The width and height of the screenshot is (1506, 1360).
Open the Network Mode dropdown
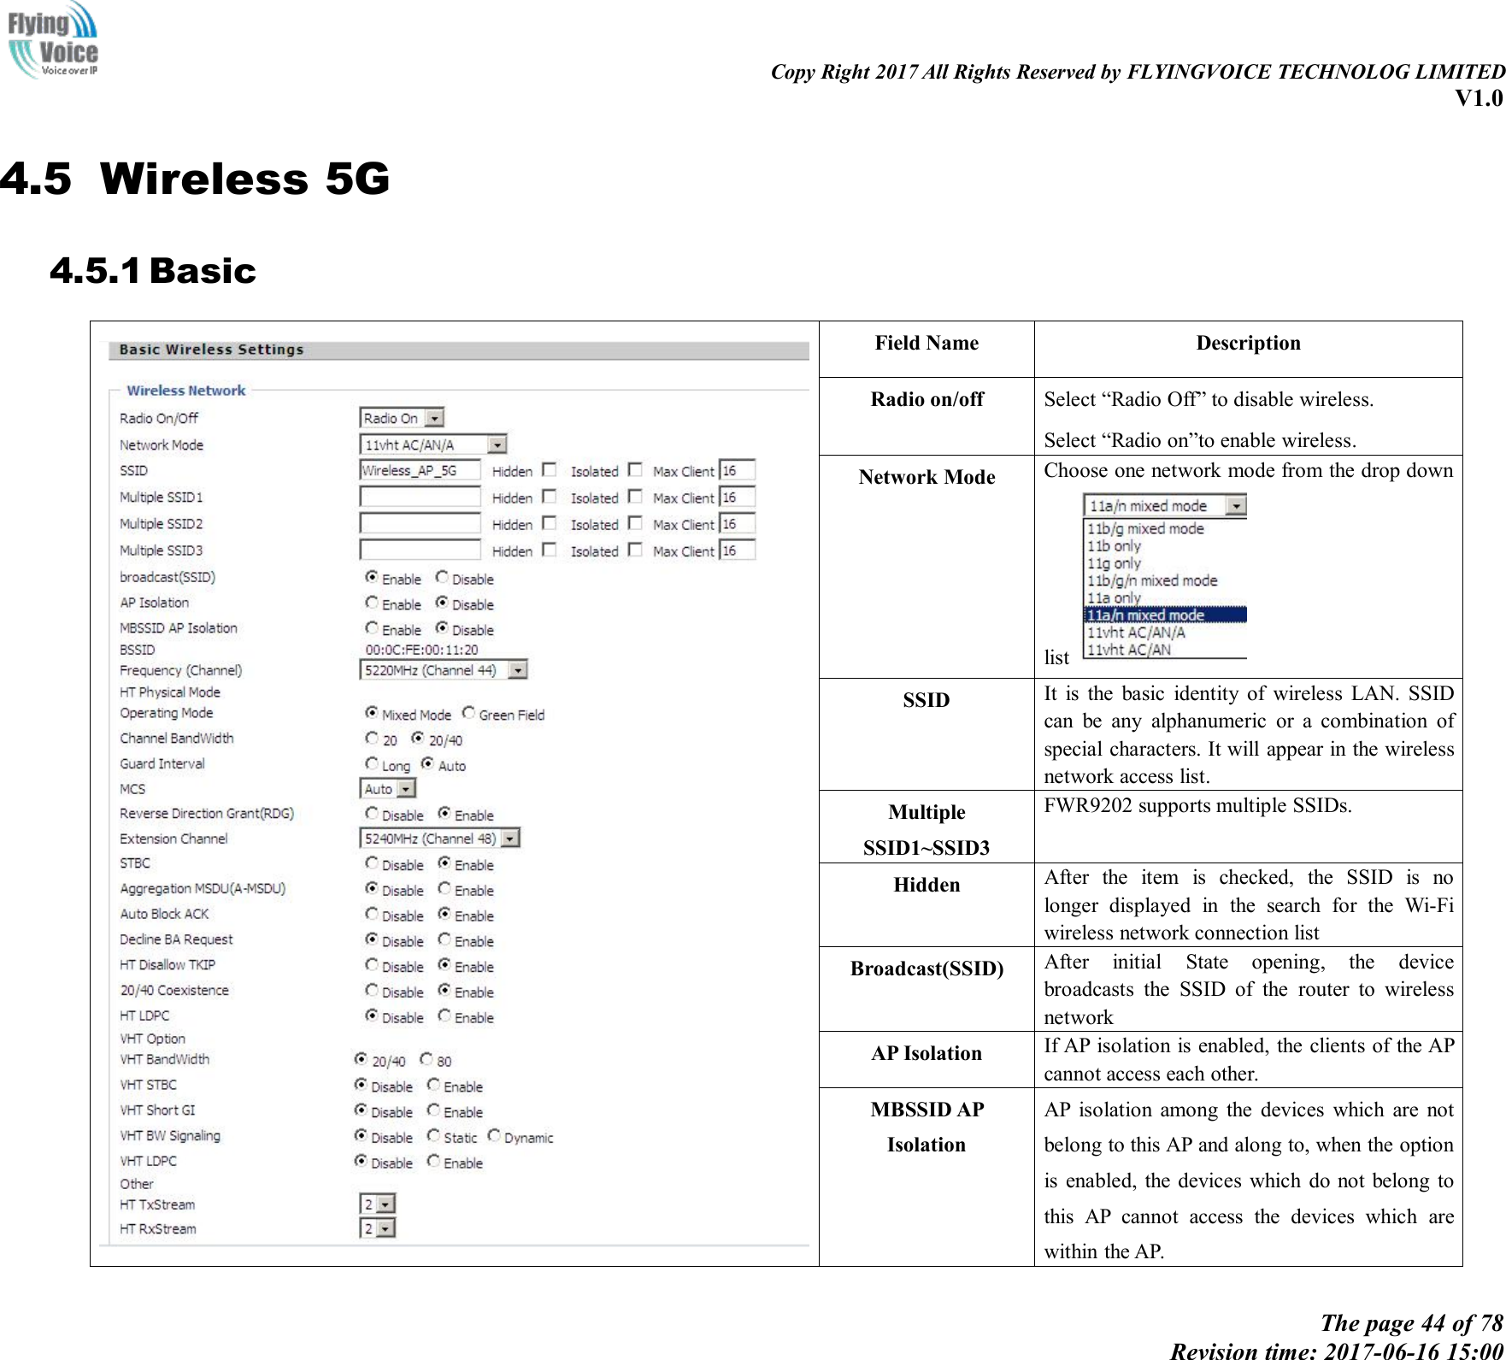pos(497,444)
